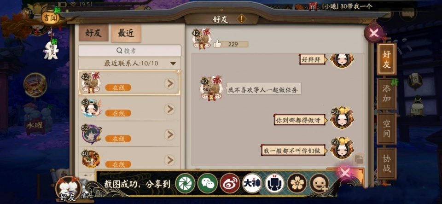Share screenshot to 大神 app
442x204 pixels.
pyautogui.click(x=252, y=183)
